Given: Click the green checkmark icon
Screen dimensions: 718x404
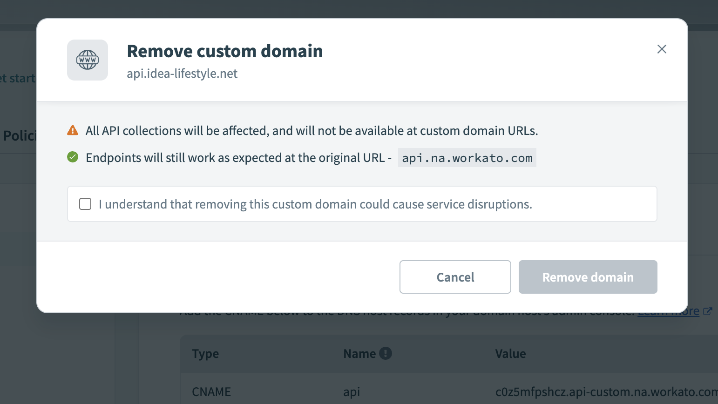Looking at the screenshot, I should coord(73,157).
